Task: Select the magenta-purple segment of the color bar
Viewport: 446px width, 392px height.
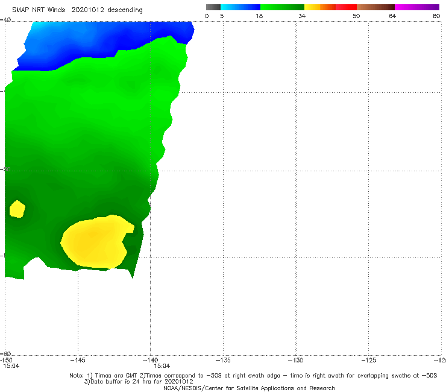Action: click(417, 7)
